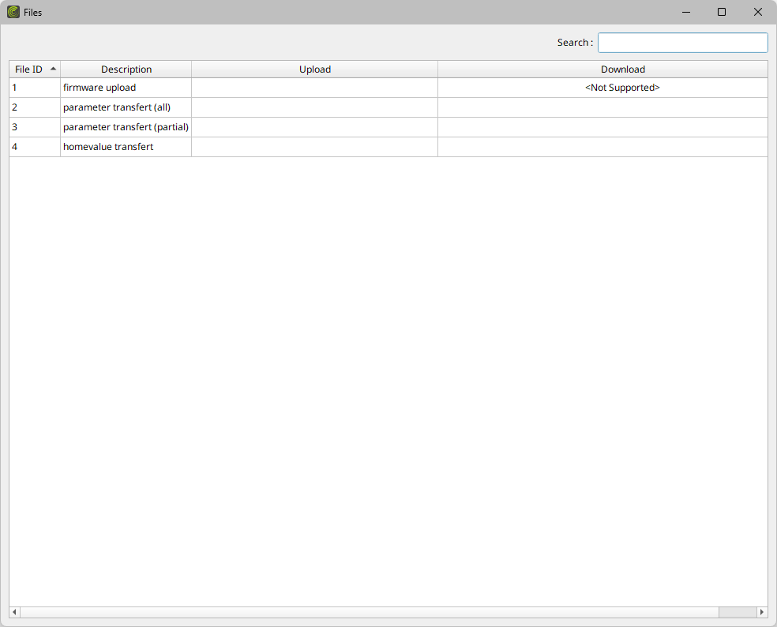Viewport: 777px width, 627px height.
Task: Click the horizontal scrollbar left arrow
Action: point(14,612)
